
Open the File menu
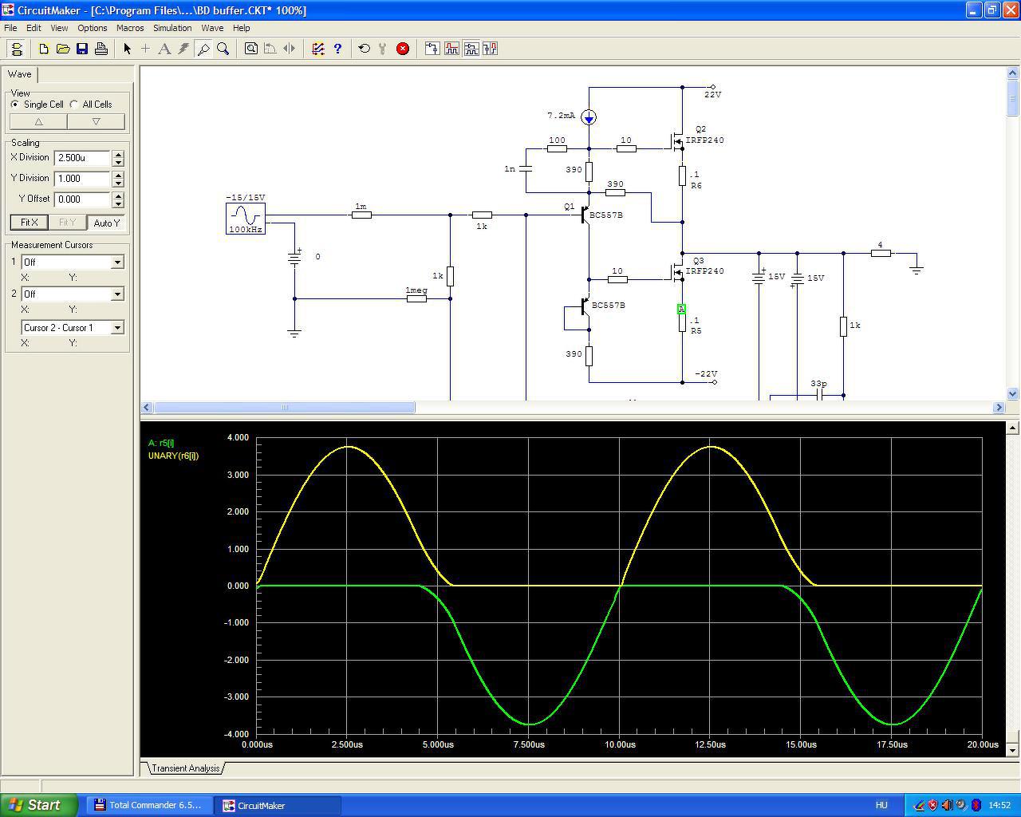click(x=10, y=28)
